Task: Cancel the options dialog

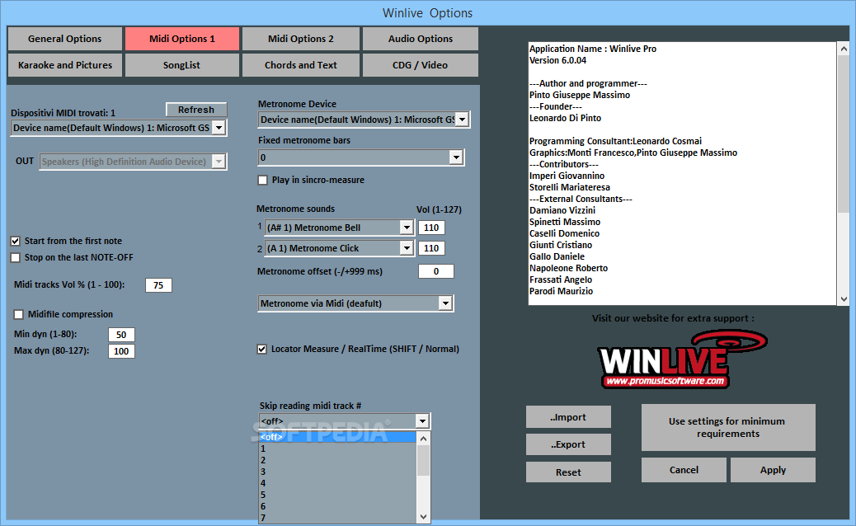Action: coord(684,470)
